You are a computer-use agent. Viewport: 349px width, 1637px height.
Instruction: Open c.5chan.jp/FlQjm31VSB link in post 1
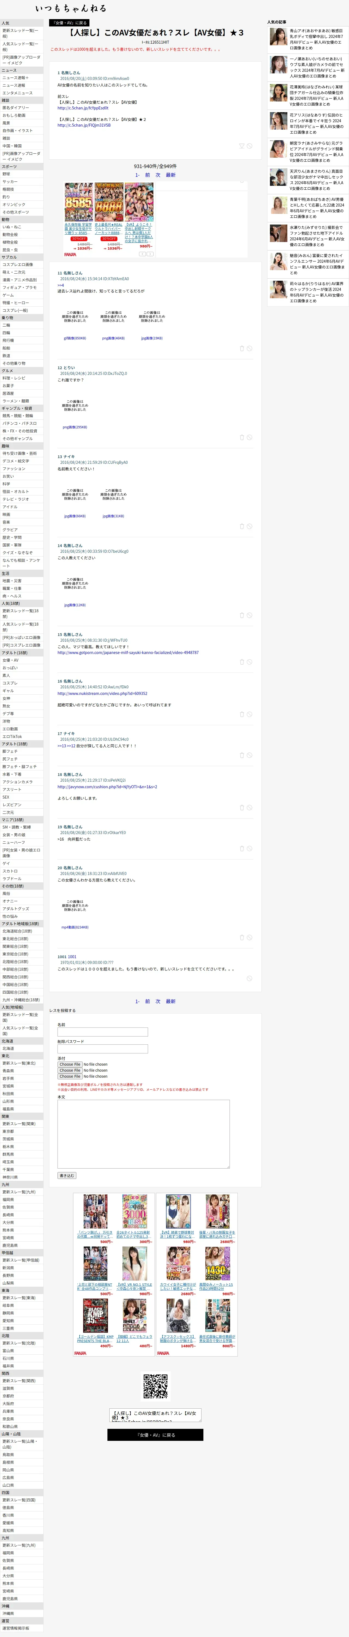(85, 125)
